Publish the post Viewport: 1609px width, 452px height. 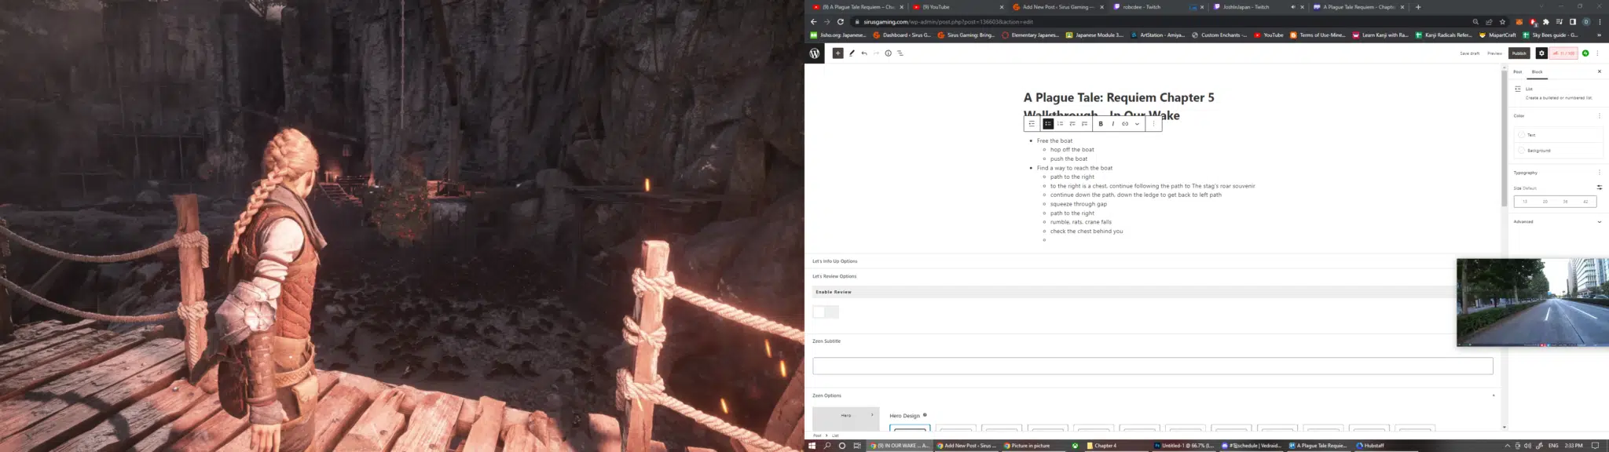[1519, 53]
